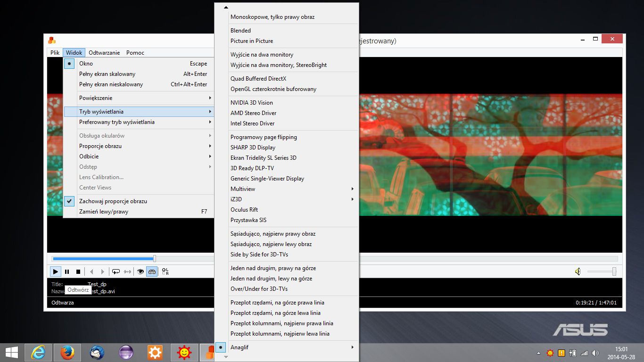Toggle the 3D glasses icon
The width and height of the screenshot is (644, 362).
(152, 271)
